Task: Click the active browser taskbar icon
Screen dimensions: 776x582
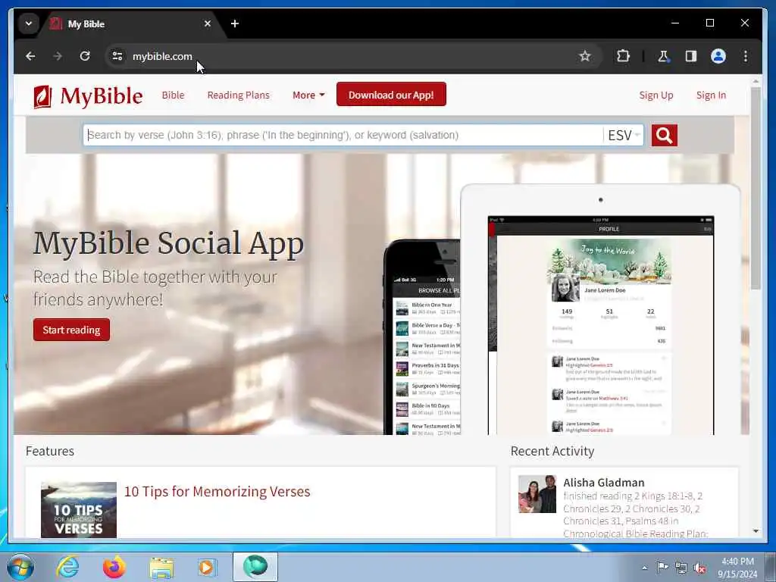Action: pyautogui.click(x=255, y=567)
